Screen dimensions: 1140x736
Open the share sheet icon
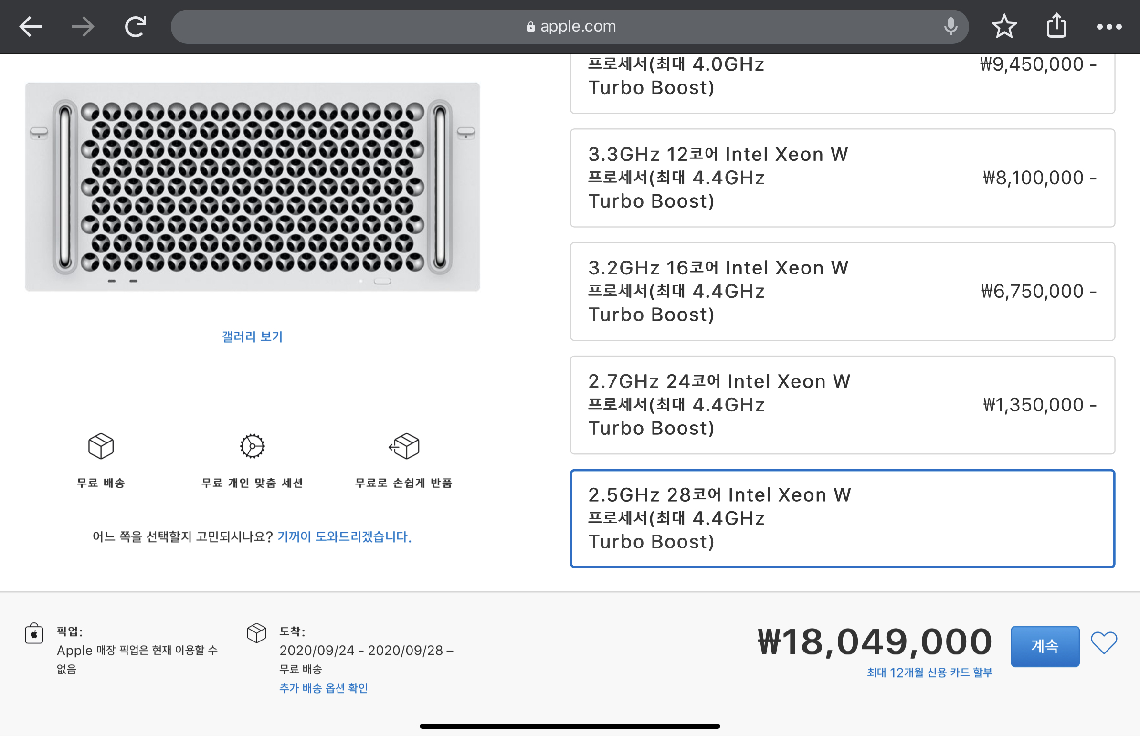1056,26
